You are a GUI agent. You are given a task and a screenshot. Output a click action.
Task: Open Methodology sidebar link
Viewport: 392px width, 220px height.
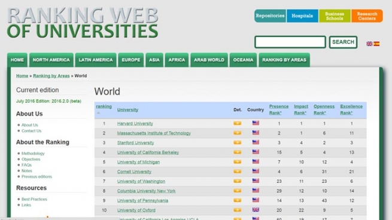(33, 154)
